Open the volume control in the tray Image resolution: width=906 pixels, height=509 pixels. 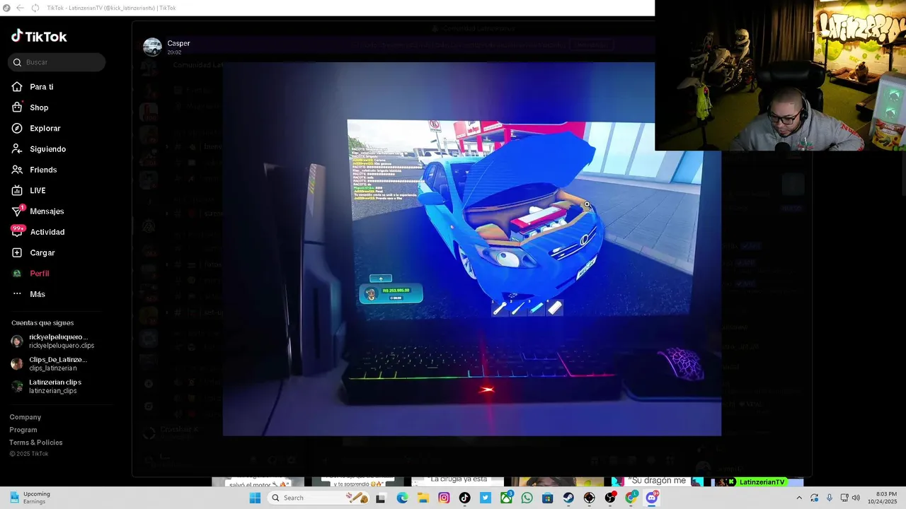click(856, 498)
